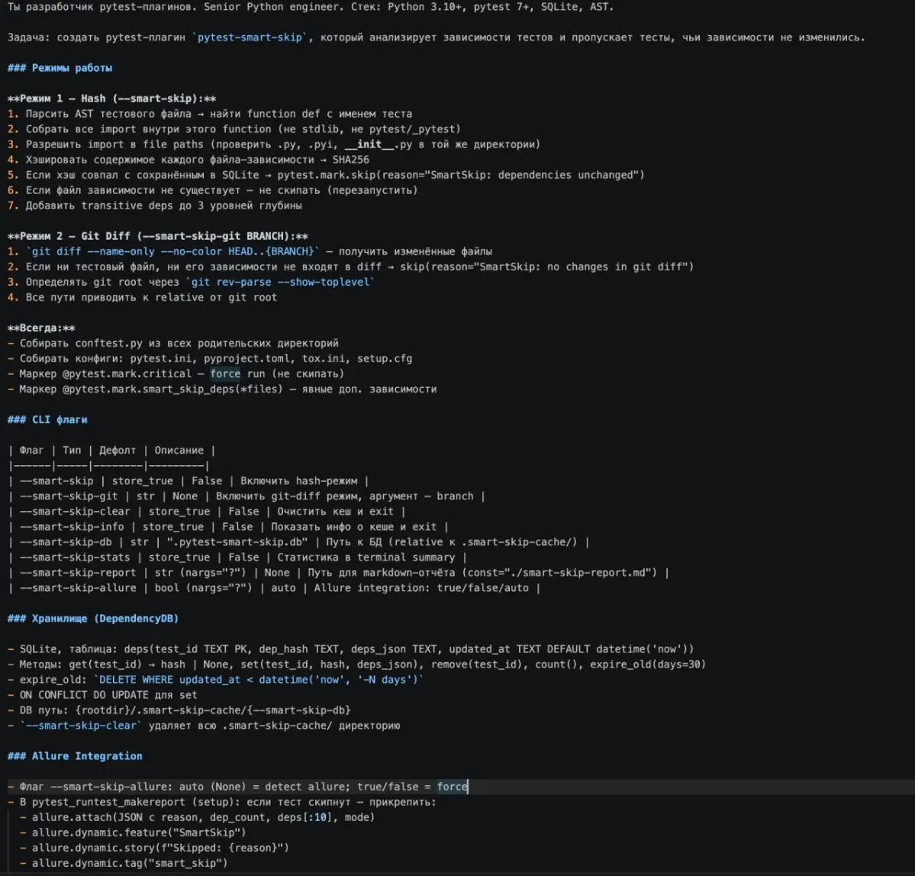Click the allure.dynamic.tag("smart_skip") line

click(124, 863)
